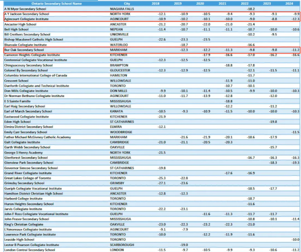
Task: Select L'Amoreaux Collegiate Institute name
Action: point(28,229)
